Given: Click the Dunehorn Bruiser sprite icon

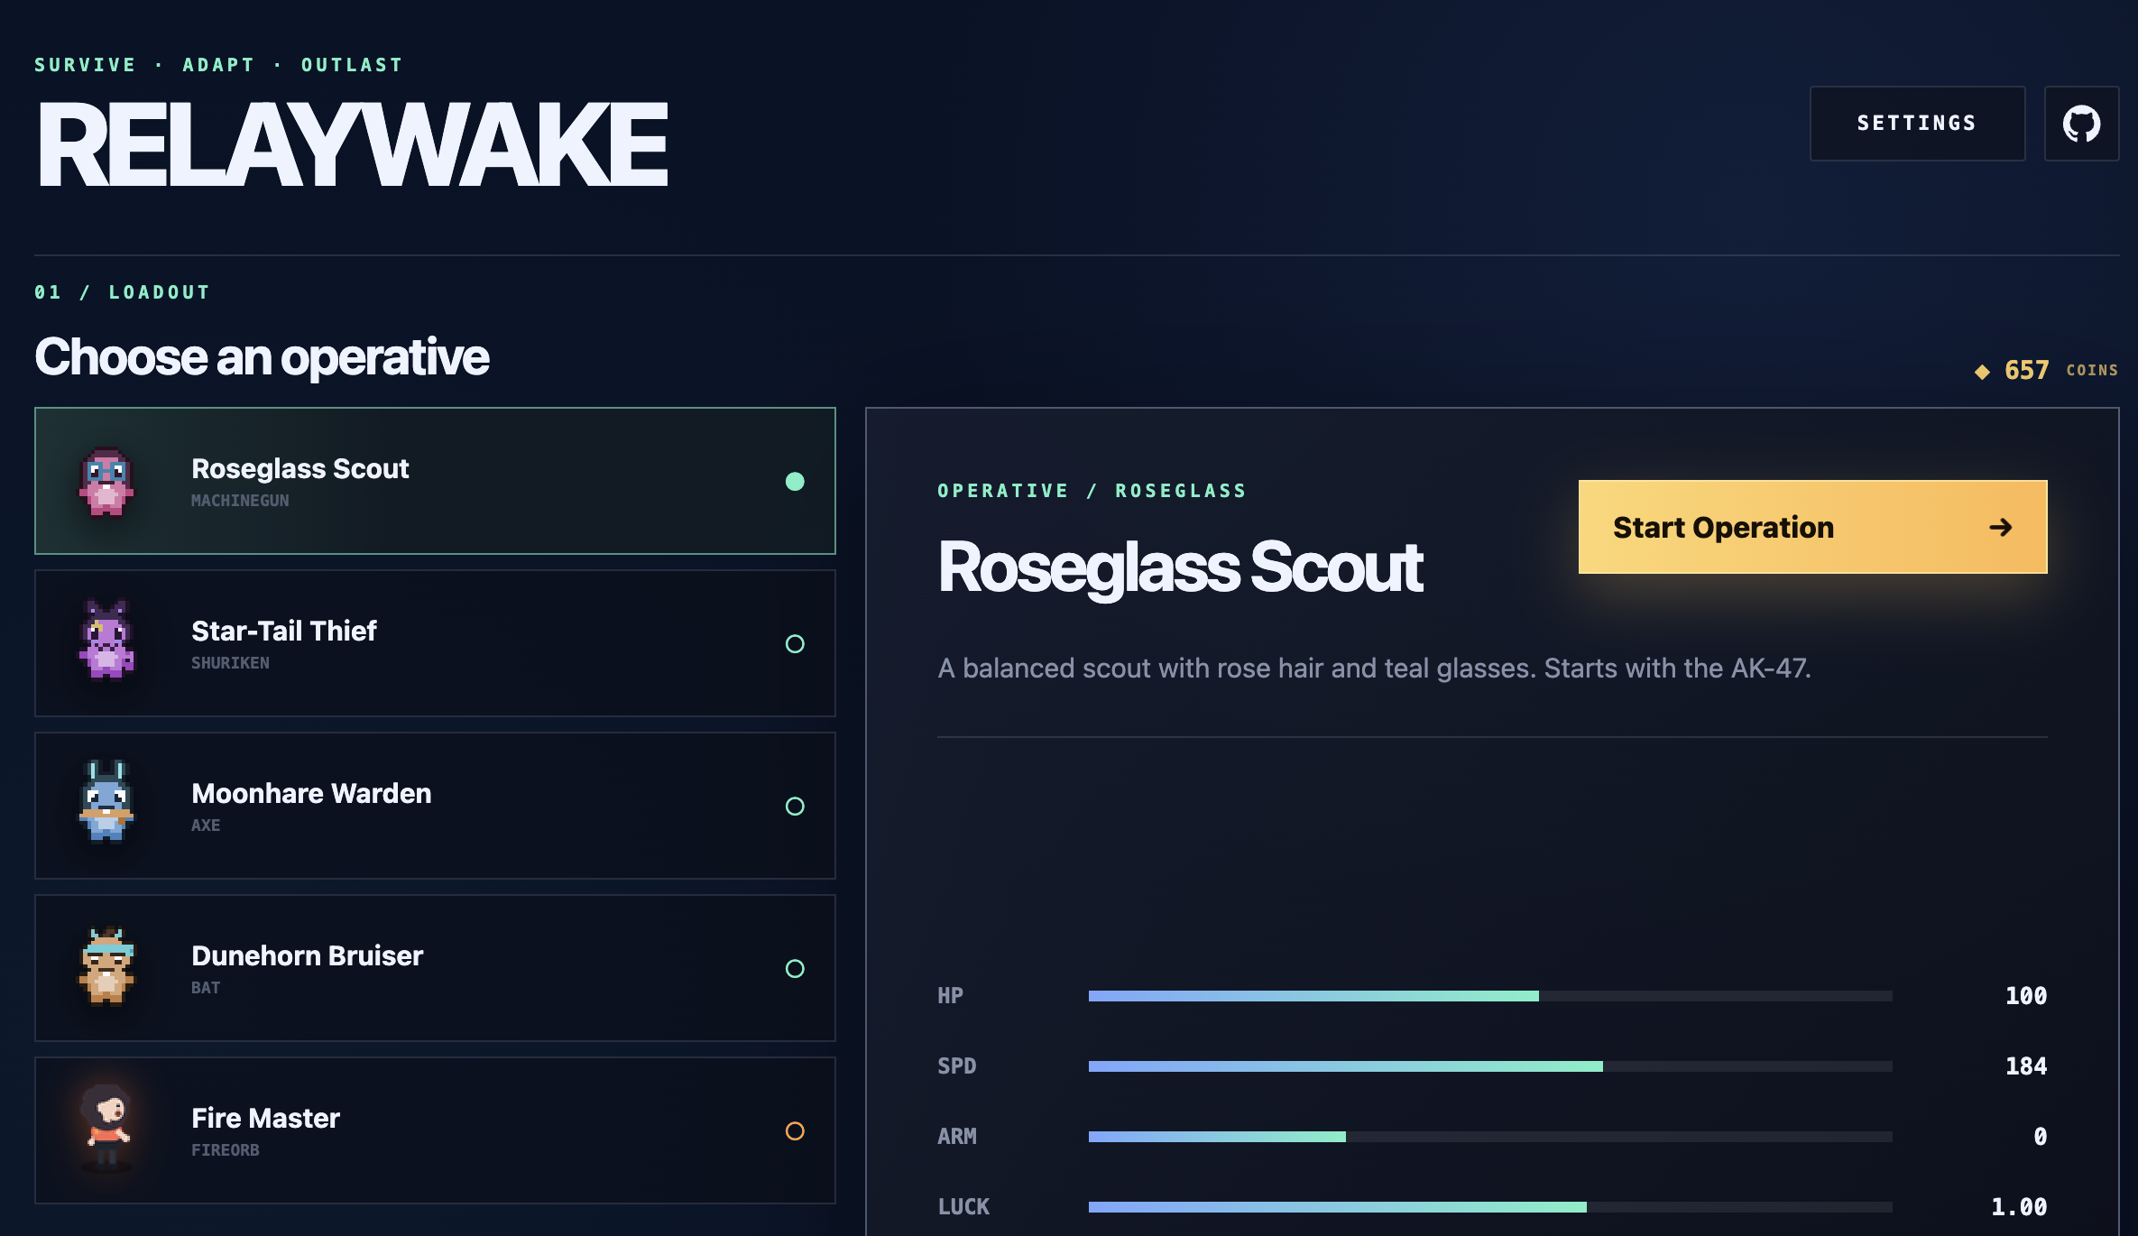Looking at the screenshot, I should tap(106, 965).
